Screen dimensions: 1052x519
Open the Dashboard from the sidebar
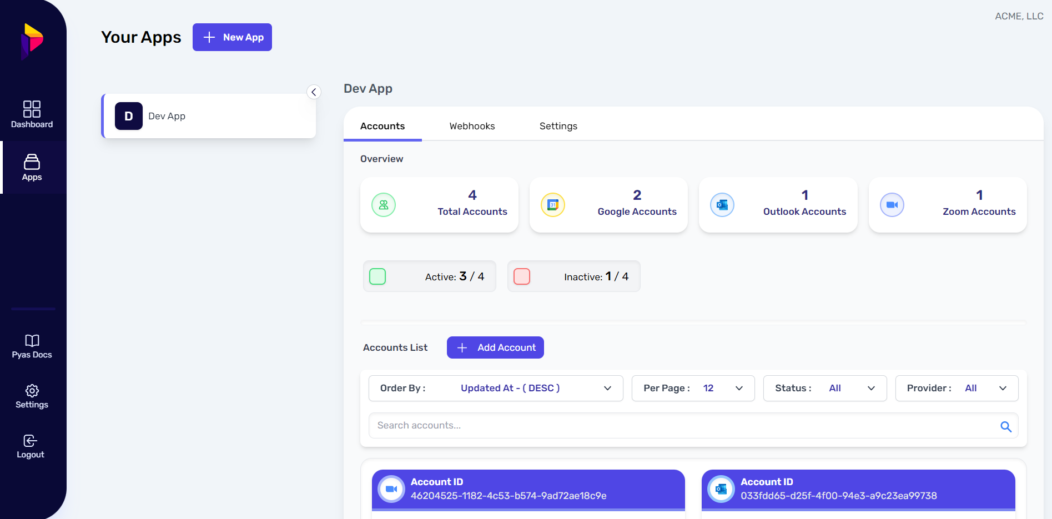(32, 114)
